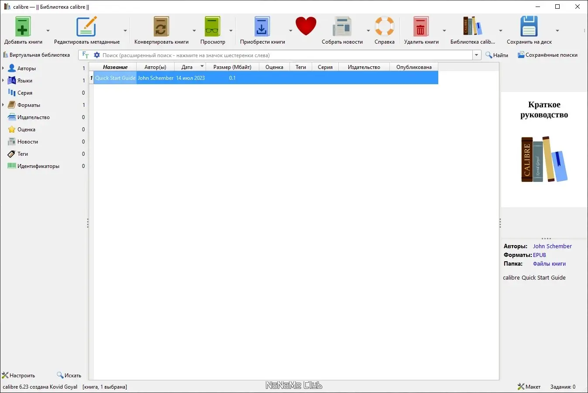Sort books by the Название column header
Viewport: 588px width, 393px height.
click(115, 67)
